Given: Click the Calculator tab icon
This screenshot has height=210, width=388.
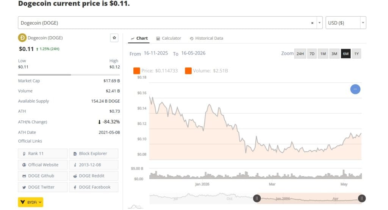Looking at the screenshot, I should click(x=158, y=39).
